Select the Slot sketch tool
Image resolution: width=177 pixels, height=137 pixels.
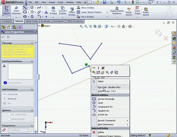click(25, 17)
